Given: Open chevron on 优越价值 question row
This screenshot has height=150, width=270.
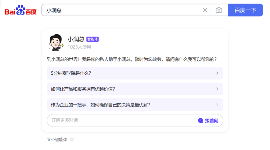Looking at the screenshot, I should point(217,89).
